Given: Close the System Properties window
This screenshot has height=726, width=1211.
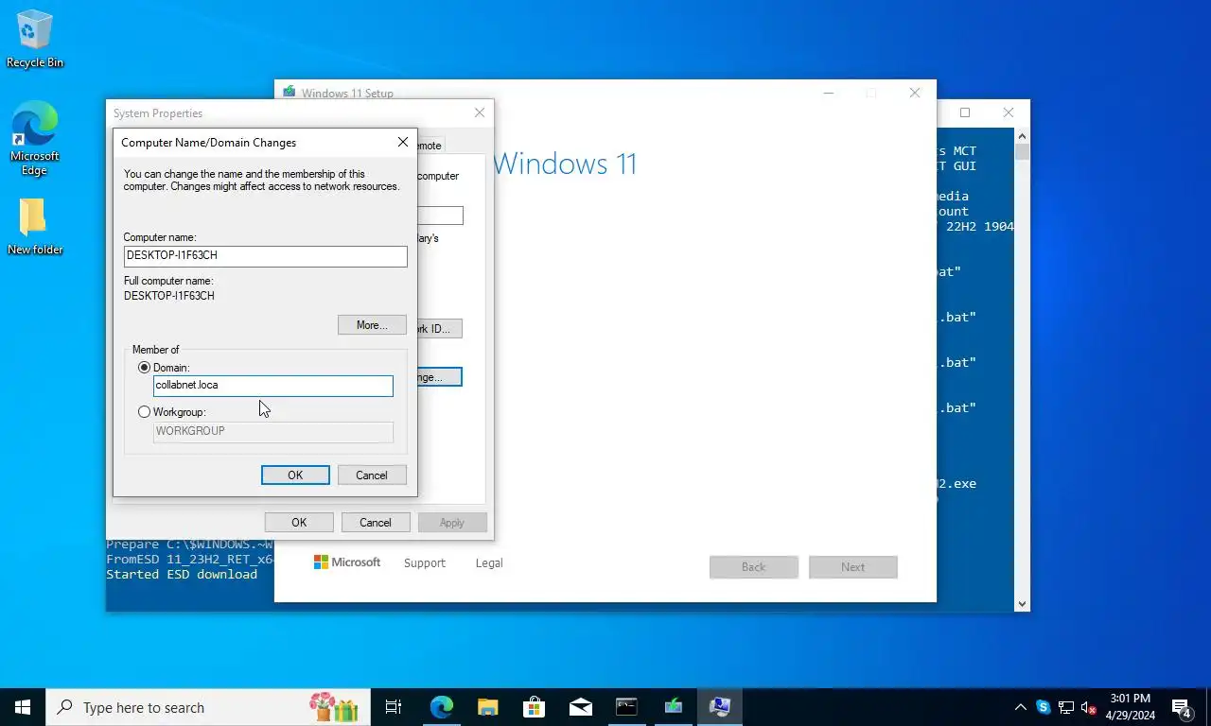Looking at the screenshot, I should coord(480,112).
